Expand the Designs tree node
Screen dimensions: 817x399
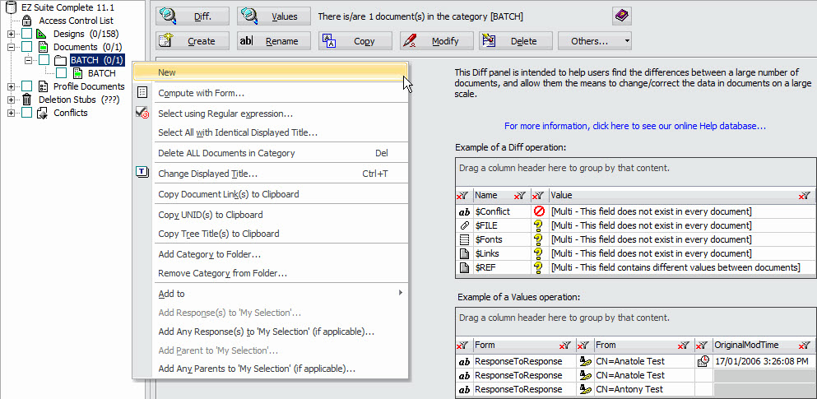point(11,34)
